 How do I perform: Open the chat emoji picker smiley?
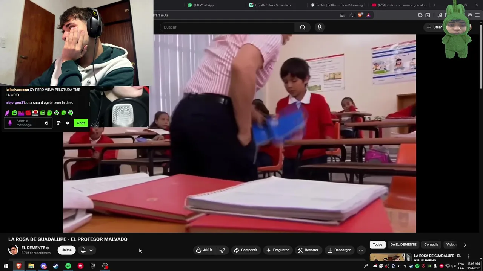tap(46, 123)
